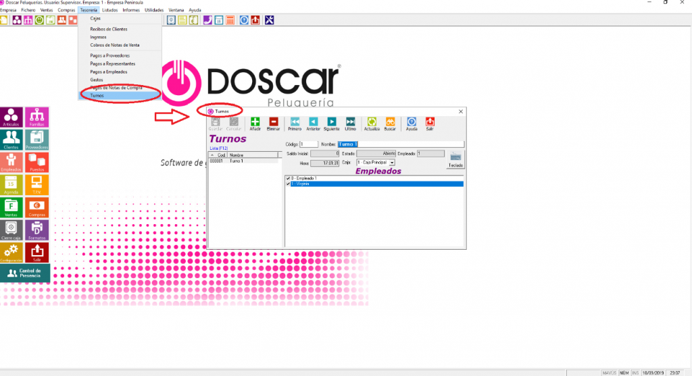Viewport: 692px width, 376px height.
Task: Focus the Nombre field containing Turno 1
Action: point(401,144)
